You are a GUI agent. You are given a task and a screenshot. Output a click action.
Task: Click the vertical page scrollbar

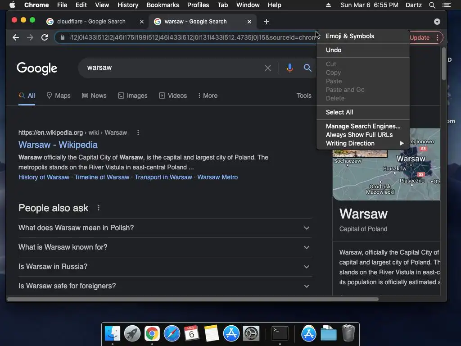coord(443,63)
